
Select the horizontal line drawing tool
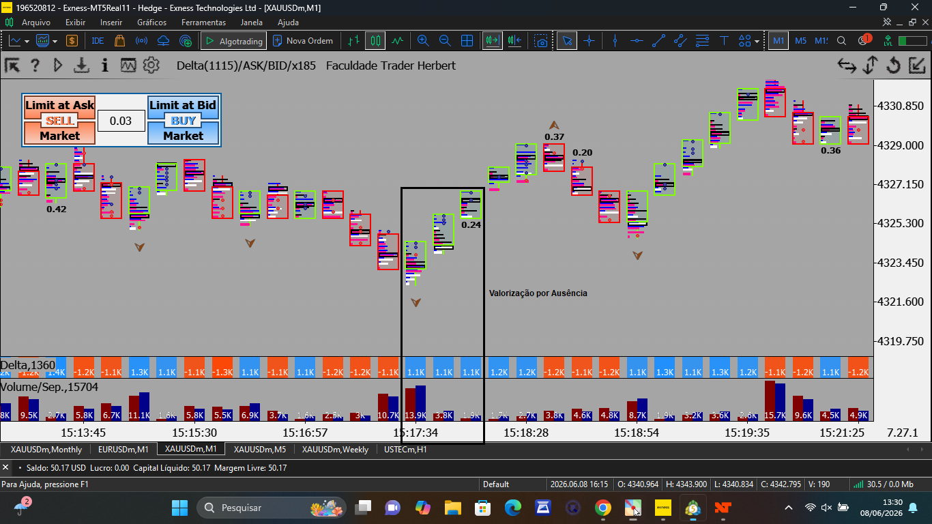point(637,41)
